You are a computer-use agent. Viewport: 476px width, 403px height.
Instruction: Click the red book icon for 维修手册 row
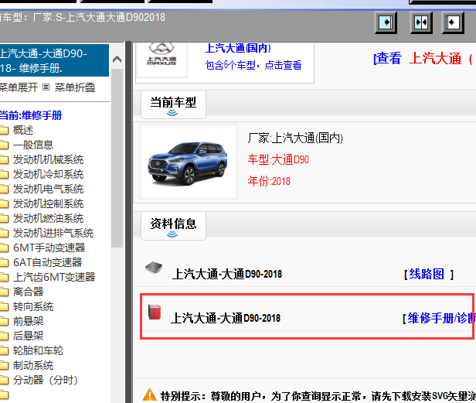[x=155, y=312]
